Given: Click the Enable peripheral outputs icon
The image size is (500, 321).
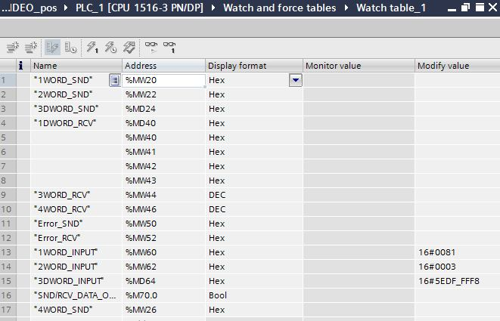Looking at the screenshot, I should [128, 47].
